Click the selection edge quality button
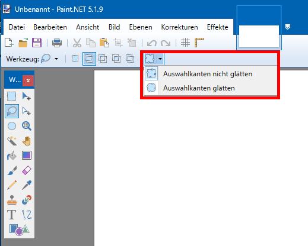308x246 pixels. click(x=150, y=59)
